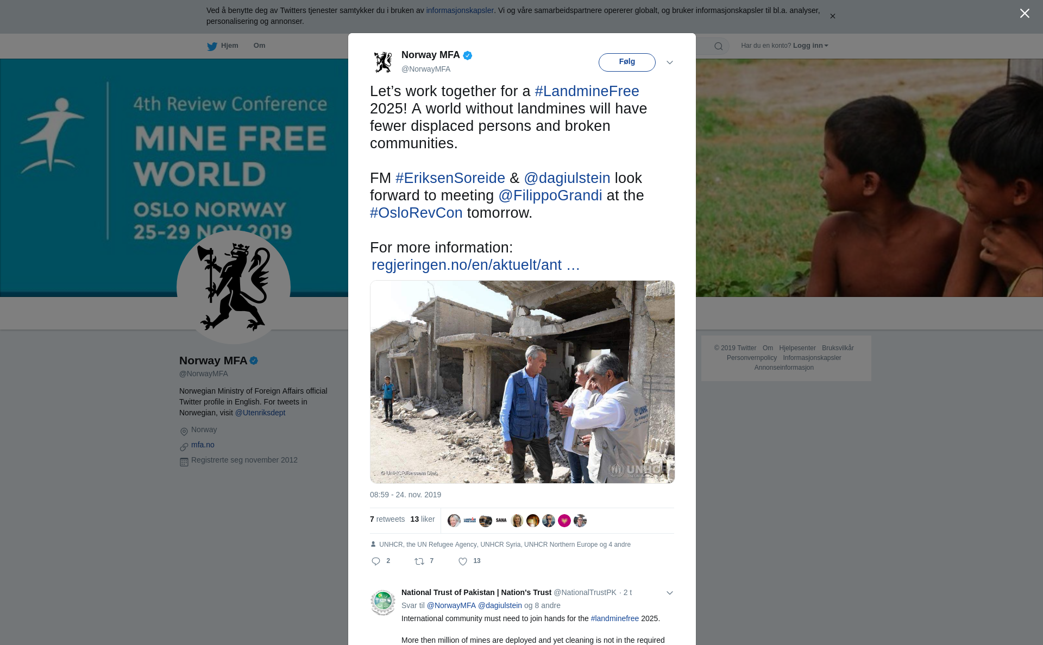Click the @FilippoGrandi mention
Screen dimensions: 1043x645
(550, 195)
